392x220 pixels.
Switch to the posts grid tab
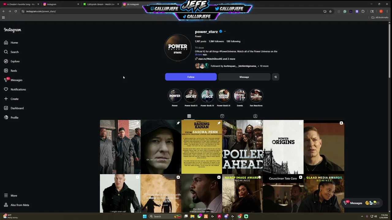[x=189, y=116]
